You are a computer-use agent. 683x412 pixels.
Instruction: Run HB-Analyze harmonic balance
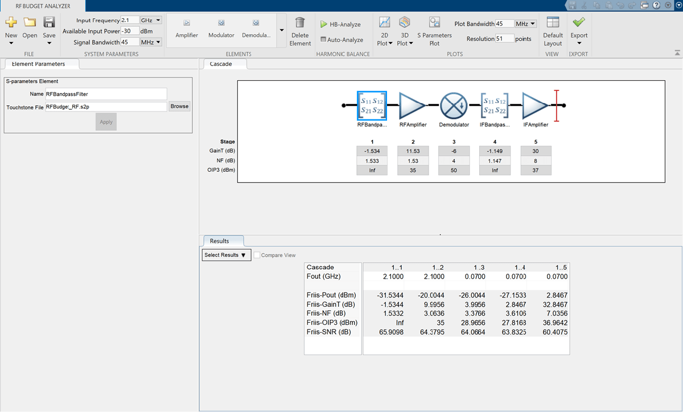click(x=340, y=24)
